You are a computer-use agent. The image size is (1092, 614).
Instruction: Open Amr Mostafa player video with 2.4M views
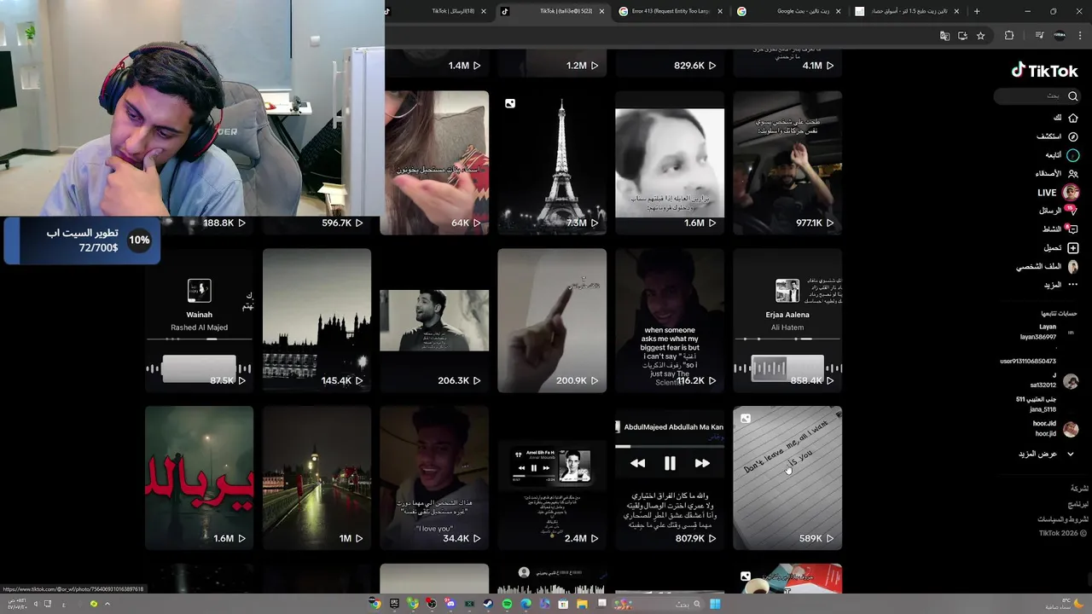pos(552,478)
